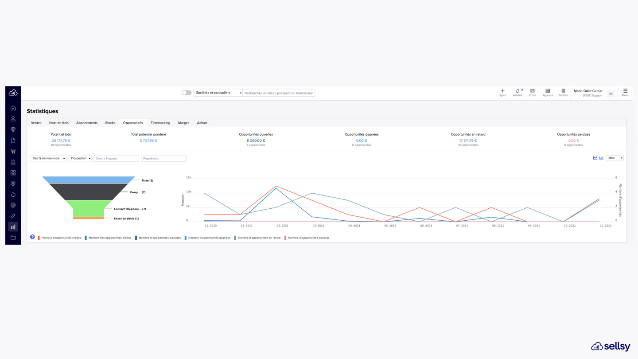Open the Tâches clipboard icon
Screen dimensions: 638x359
pyautogui.click(x=563, y=91)
